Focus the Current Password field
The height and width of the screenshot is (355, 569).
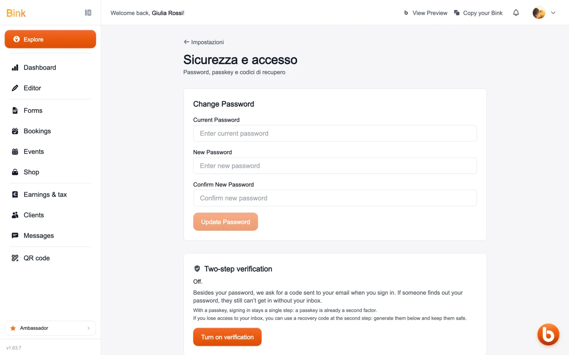335,133
